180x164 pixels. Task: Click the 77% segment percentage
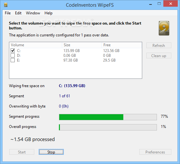(164, 116)
